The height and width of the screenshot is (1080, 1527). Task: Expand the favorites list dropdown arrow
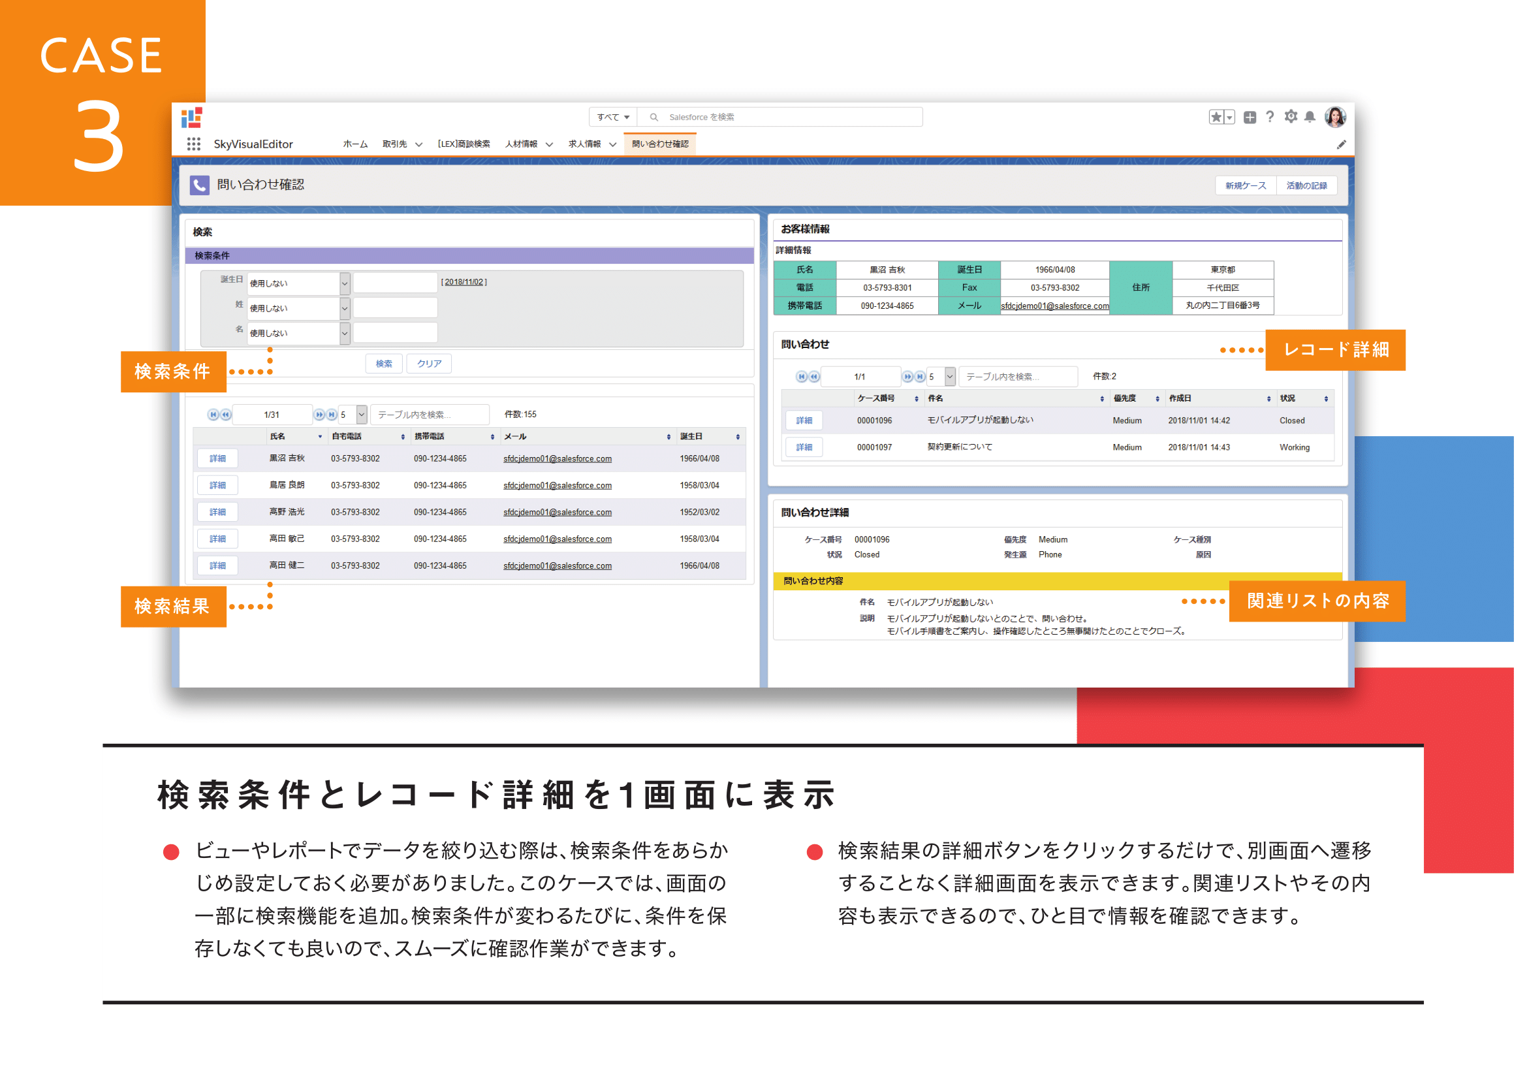click(x=1229, y=117)
